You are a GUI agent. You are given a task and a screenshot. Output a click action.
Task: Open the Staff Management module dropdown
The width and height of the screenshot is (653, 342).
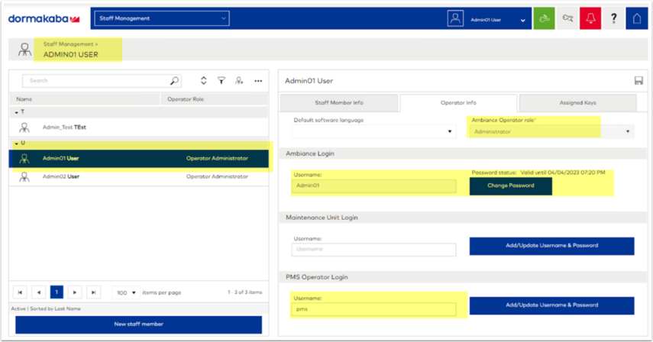tap(161, 18)
